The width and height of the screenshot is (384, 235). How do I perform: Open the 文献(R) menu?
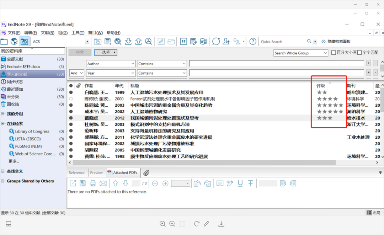48,33
